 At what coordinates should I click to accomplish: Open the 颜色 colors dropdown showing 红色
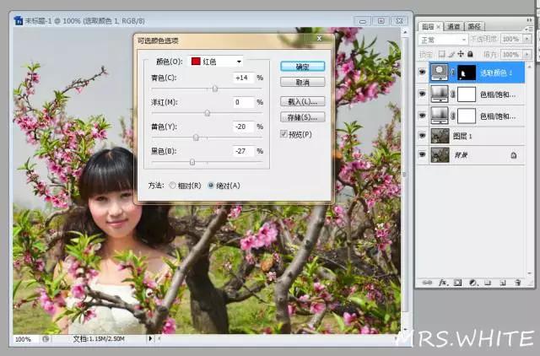tap(216, 62)
